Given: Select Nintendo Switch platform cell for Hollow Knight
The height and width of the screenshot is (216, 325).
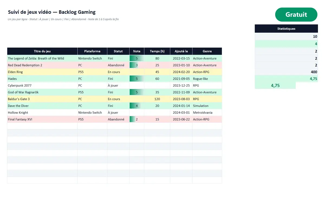Looking at the screenshot, I should coord(92,113).
